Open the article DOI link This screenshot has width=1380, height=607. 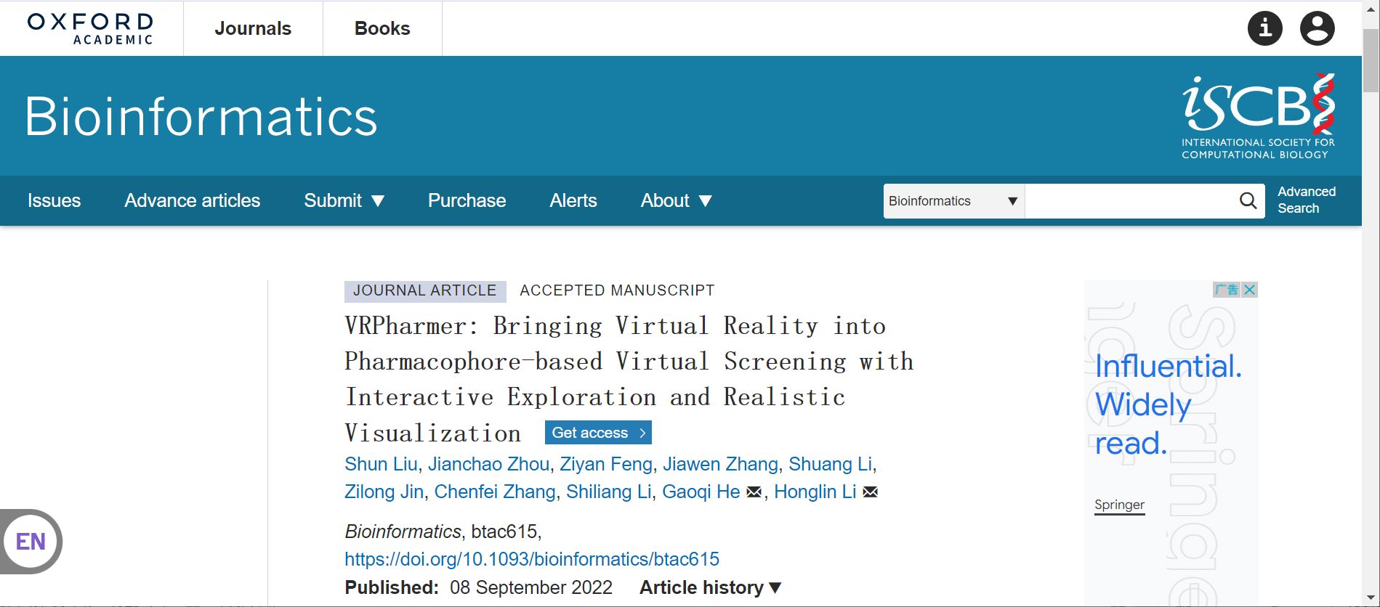click(531, 559)
